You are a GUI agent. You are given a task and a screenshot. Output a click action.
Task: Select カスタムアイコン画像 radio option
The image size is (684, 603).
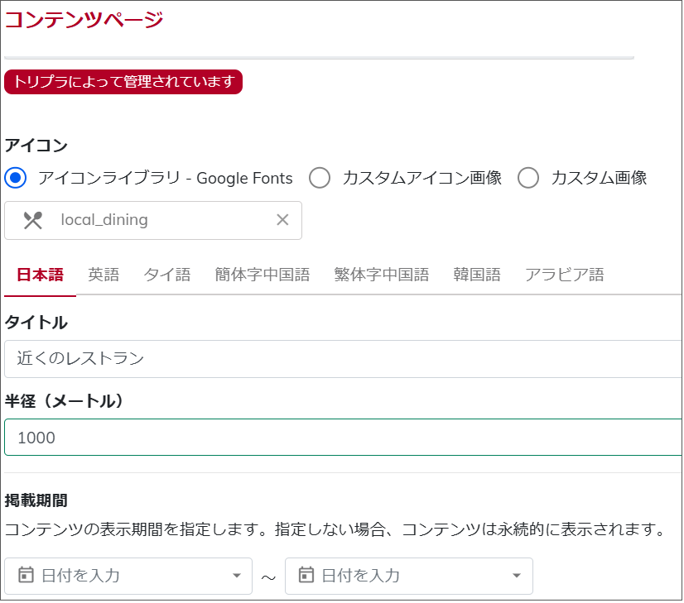320,178
